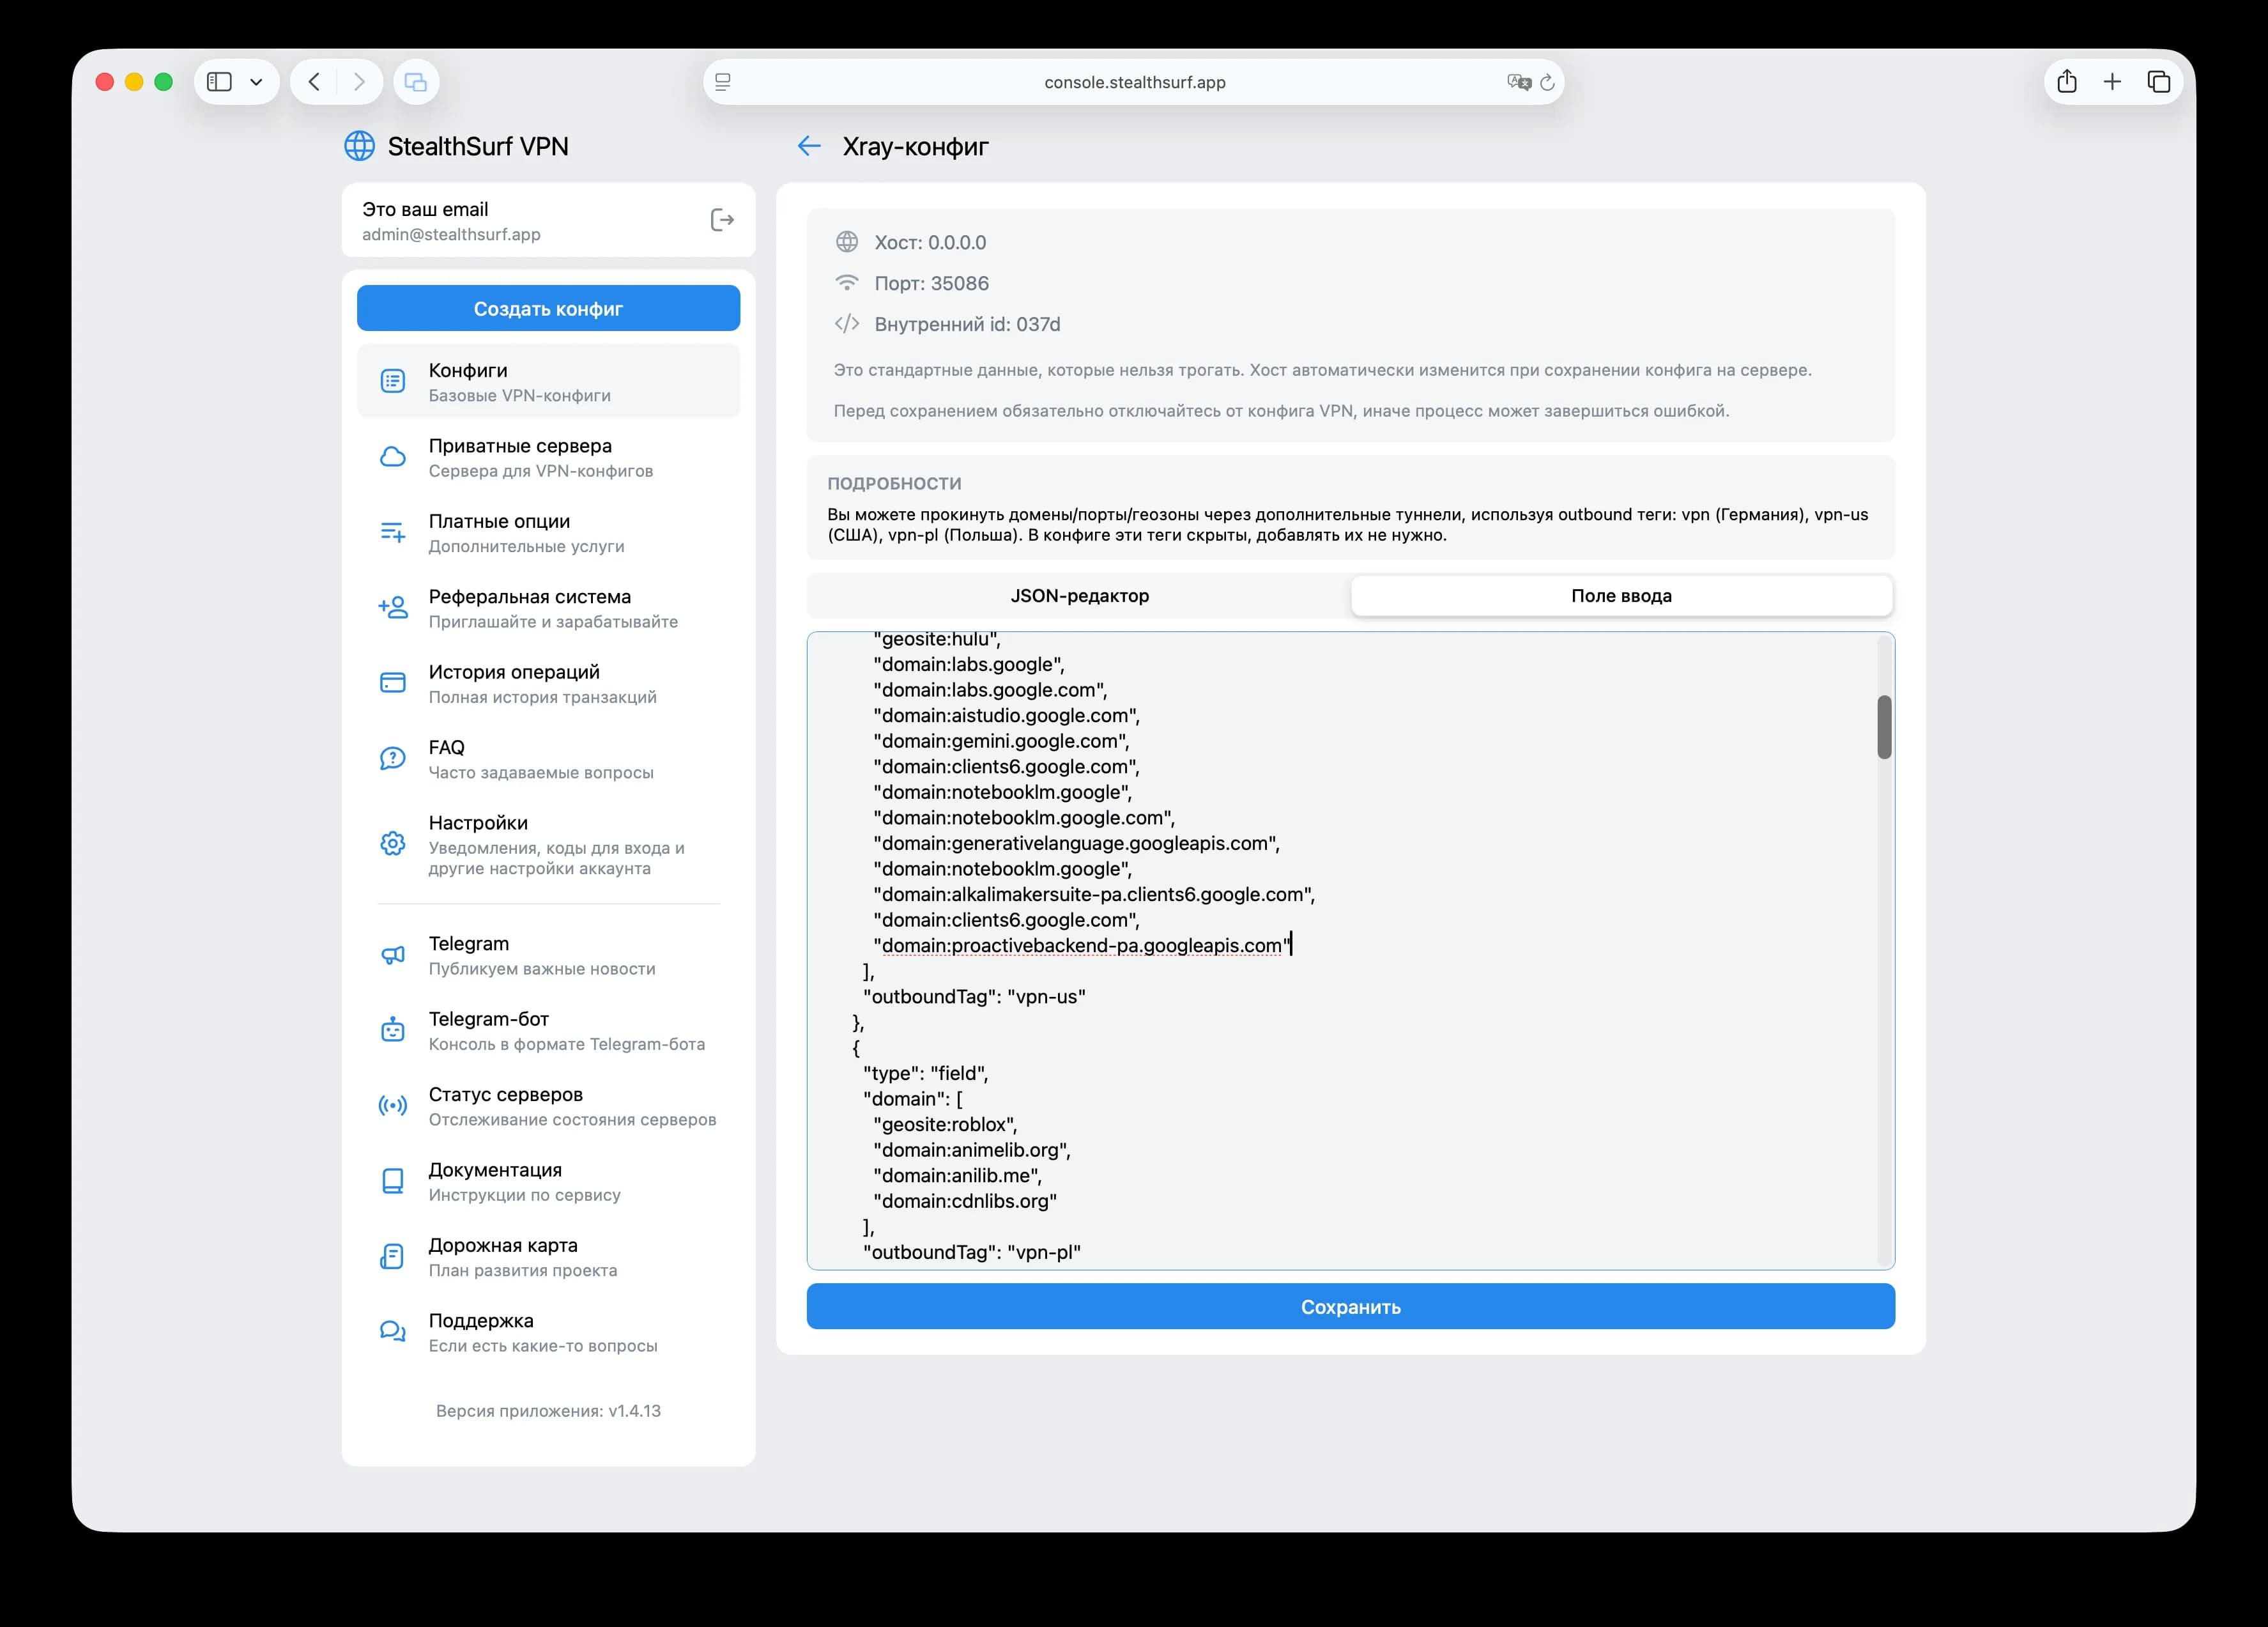
Task: Click the Приватные сервера cloud icon
Action: coord(393,457)
